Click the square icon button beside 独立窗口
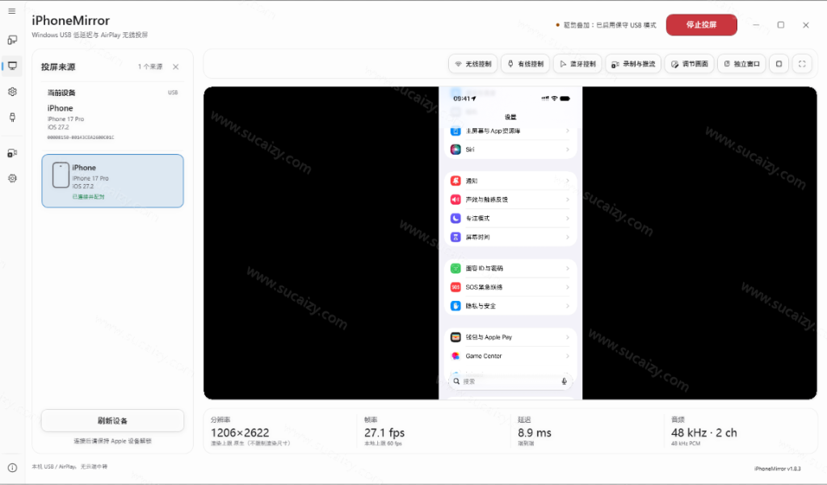This screenshot has width=827, height=485. pyautogui.click(x=779, y=64)
